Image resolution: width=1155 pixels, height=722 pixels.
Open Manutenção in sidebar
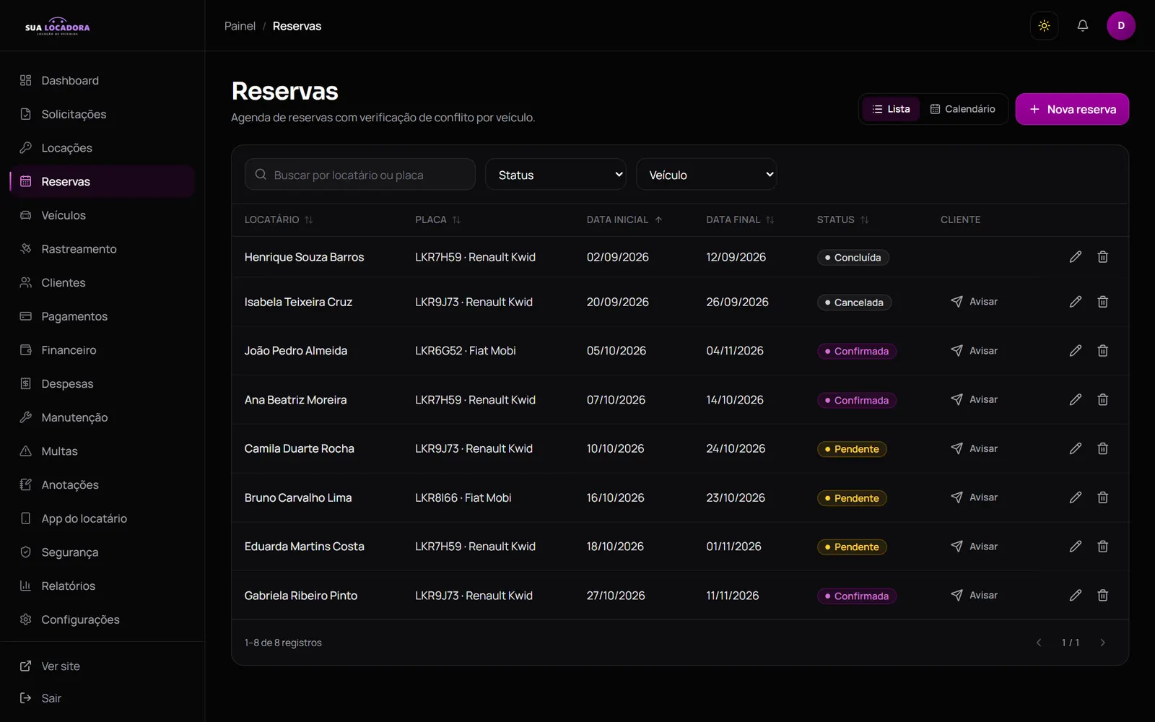(x=103, y=417)
